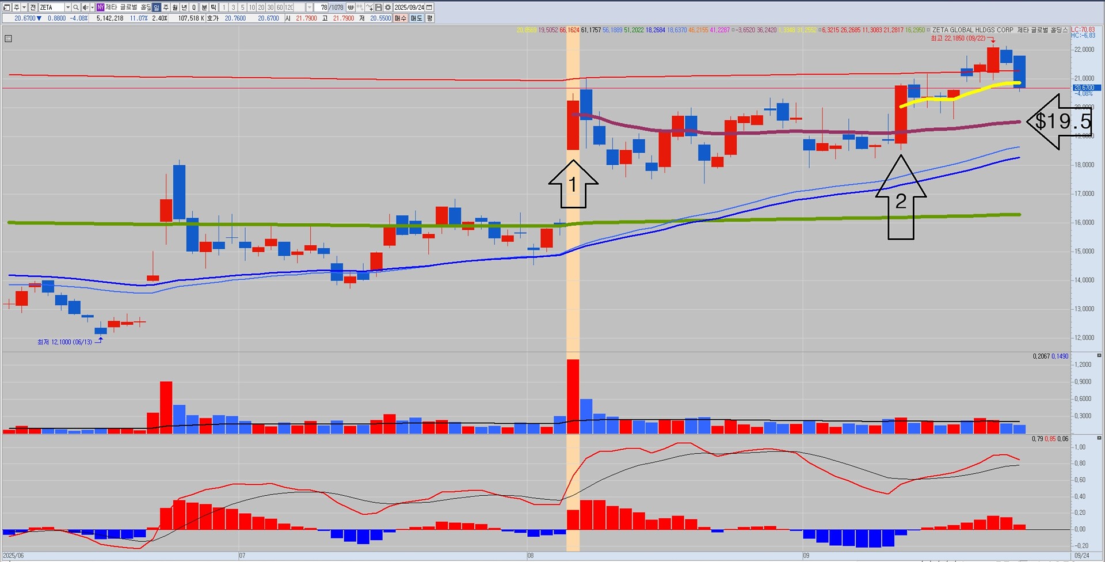Select the daily (일) period toggle
The width and height of the screenshot is (1105, 562).
157,7
